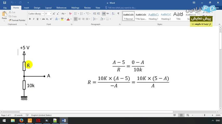The width and height of the screenshot is (222, 124).
Task: Click the Increase Indent icon
Action: (99, 14)
